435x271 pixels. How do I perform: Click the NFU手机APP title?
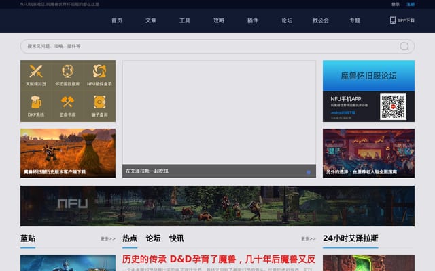[x=346, y=99]
